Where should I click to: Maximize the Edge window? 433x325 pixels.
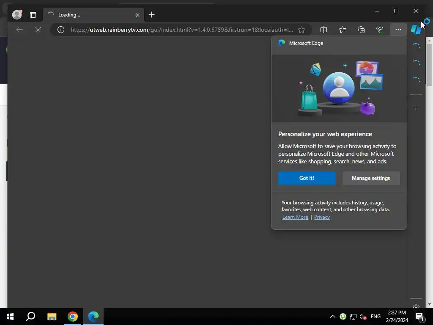[x=396, y=11]
